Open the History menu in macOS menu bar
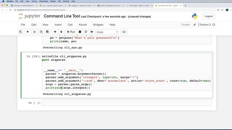Screen dimensions: 232x130 point(34,1)
